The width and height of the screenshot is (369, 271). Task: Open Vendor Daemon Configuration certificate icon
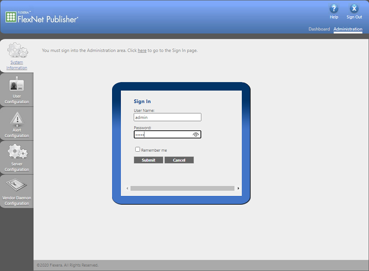tap(17, 185)
